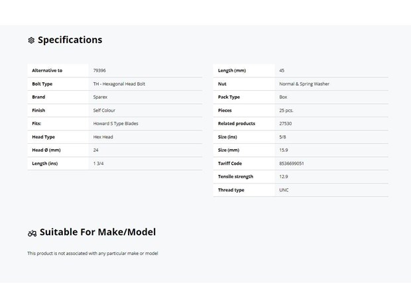Select Howard S Type Blades text

[115, 123]
